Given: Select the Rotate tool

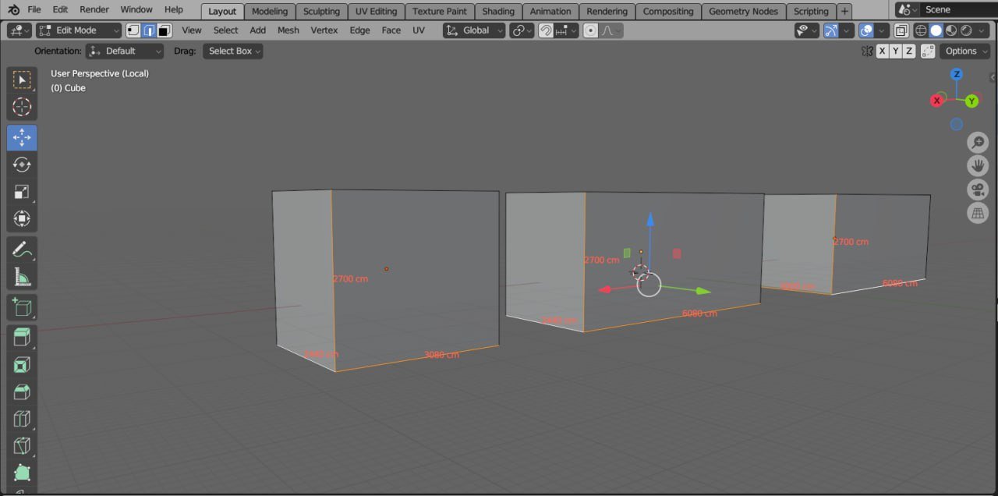Looking at the screenshot, I should pos(22,165).
